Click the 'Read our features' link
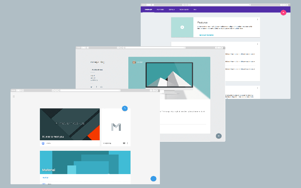Screen dimensions: 301x188 206,35
